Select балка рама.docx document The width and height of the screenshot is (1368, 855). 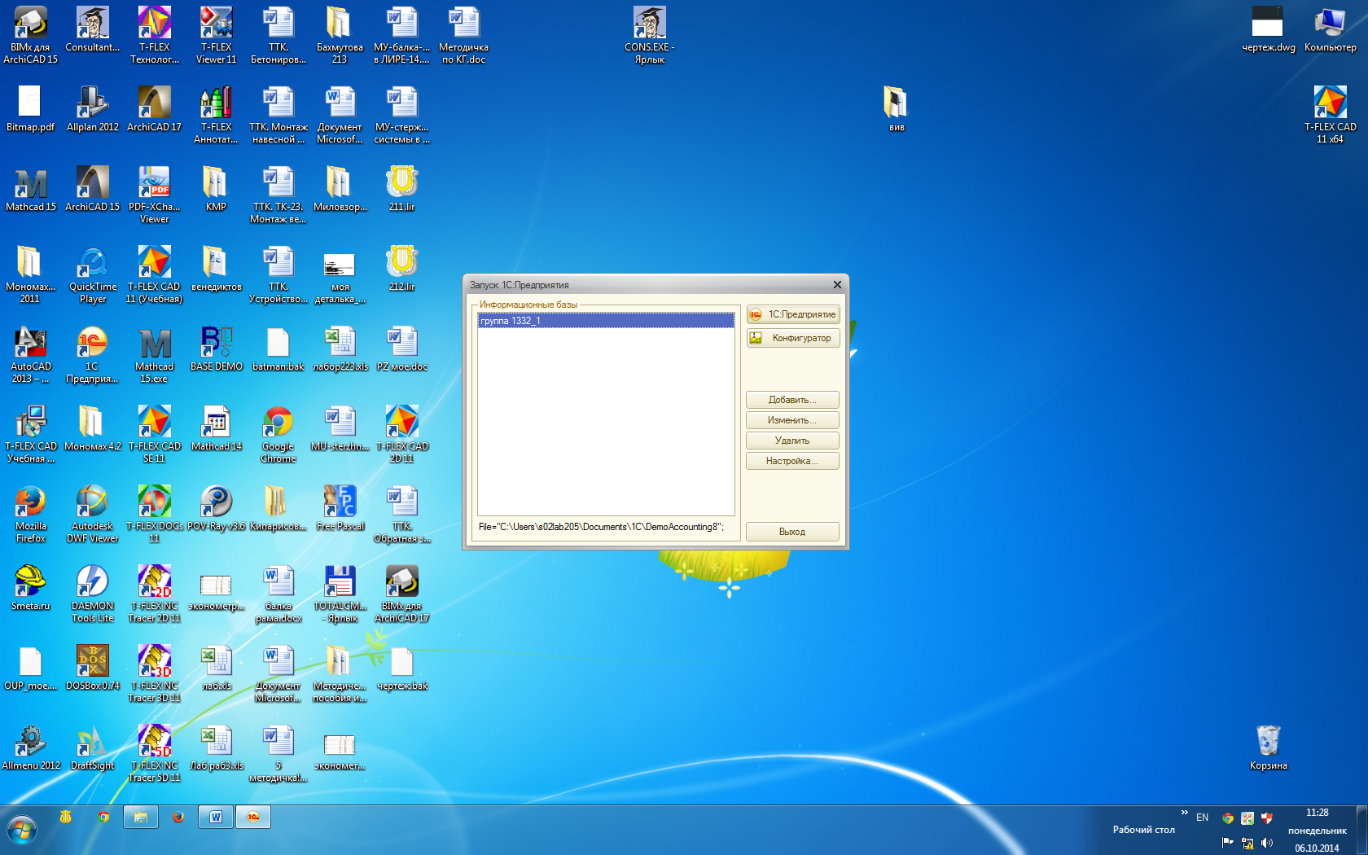tap(278, 594)
